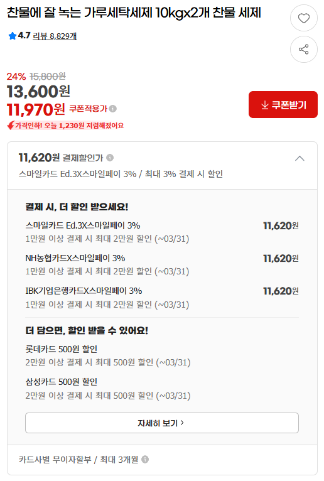This screenshot has height=481, width=324.
Task: Click the 11,620원 결제할인가 header
Action: (61, 158)
